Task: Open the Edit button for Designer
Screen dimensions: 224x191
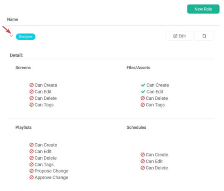Action: [179, 36]
